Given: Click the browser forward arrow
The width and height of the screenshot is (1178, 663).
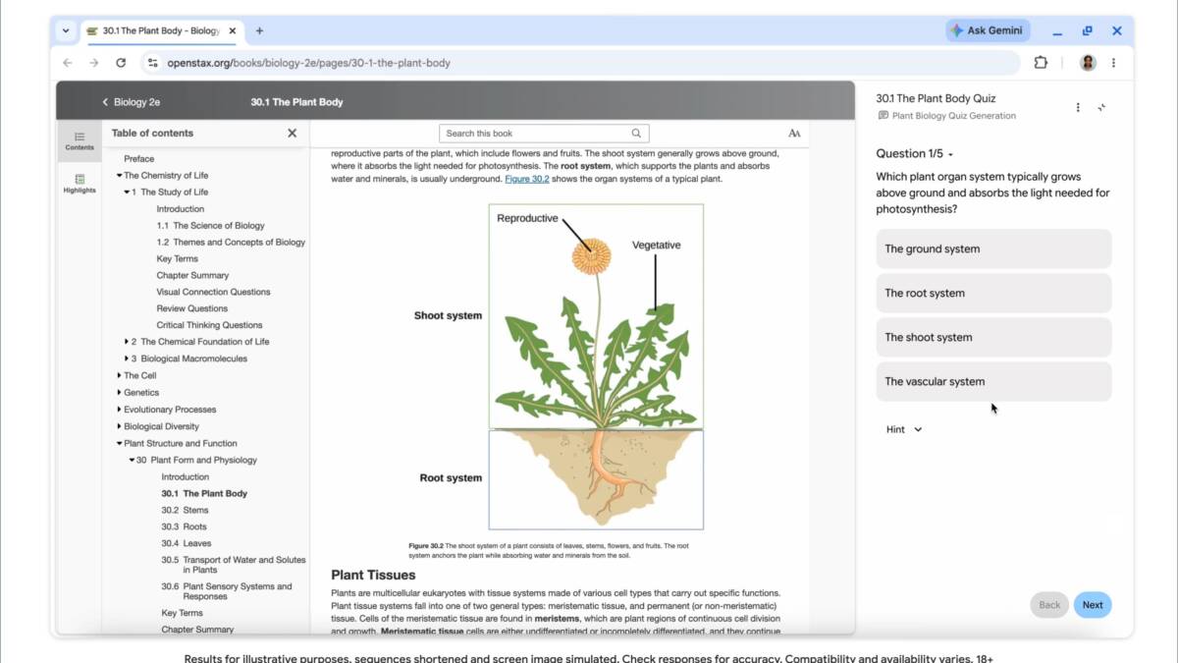Looking at the screenshot, I should coord(94,63).
